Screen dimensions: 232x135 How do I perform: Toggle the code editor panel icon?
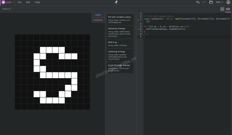pos(228,9)
